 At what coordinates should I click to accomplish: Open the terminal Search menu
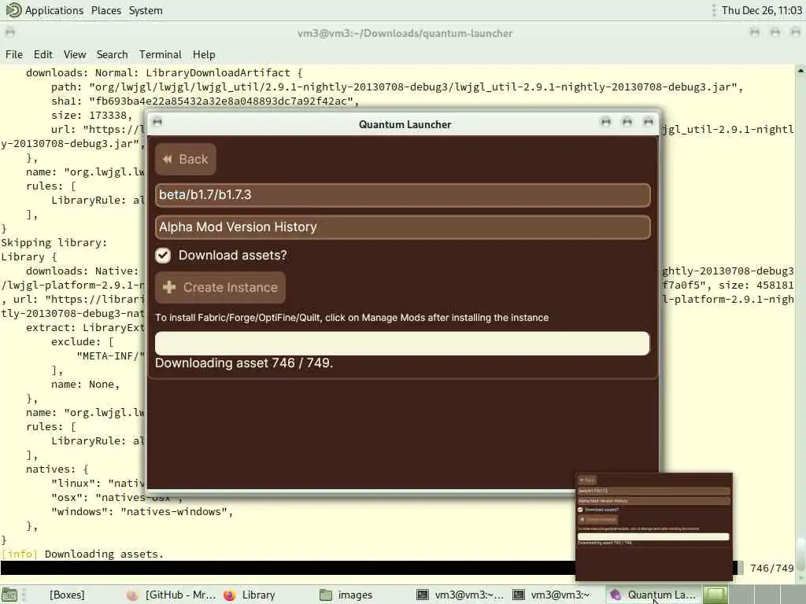click(112, 54)
